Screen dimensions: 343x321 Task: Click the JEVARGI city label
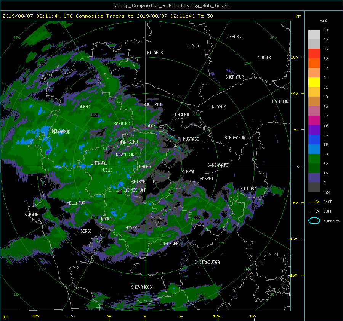click(x=235, y=37)
